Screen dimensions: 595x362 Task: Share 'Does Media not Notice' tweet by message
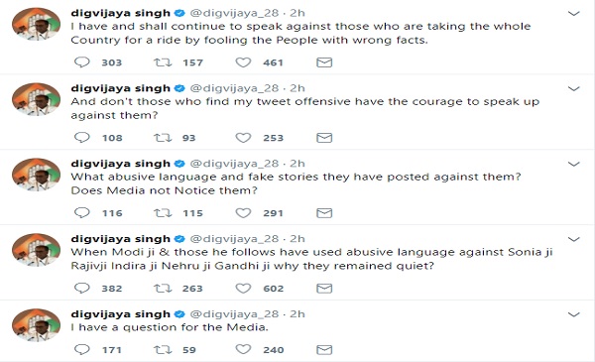click(324, 213)
